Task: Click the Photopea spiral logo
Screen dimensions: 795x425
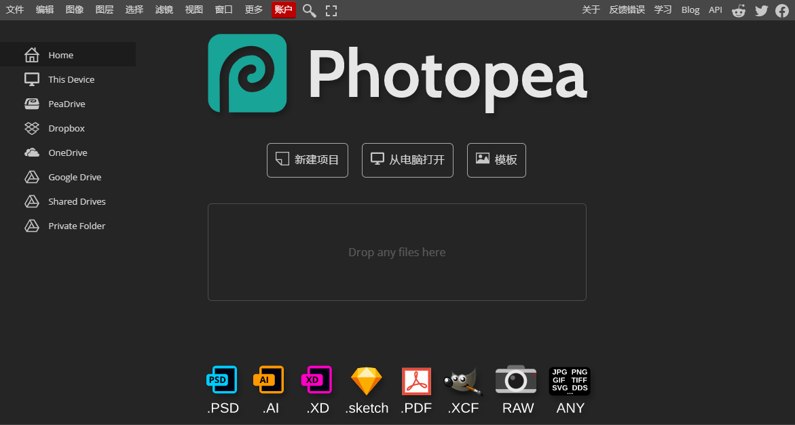Action: pyautogui.click(x=247, y=73)
